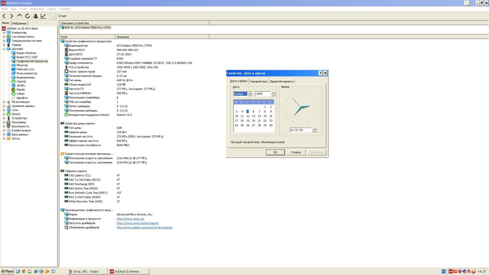Select day 12 in the calendar
Image resolution: width=489 pixels, height=275 pixels.
(248, 116)
